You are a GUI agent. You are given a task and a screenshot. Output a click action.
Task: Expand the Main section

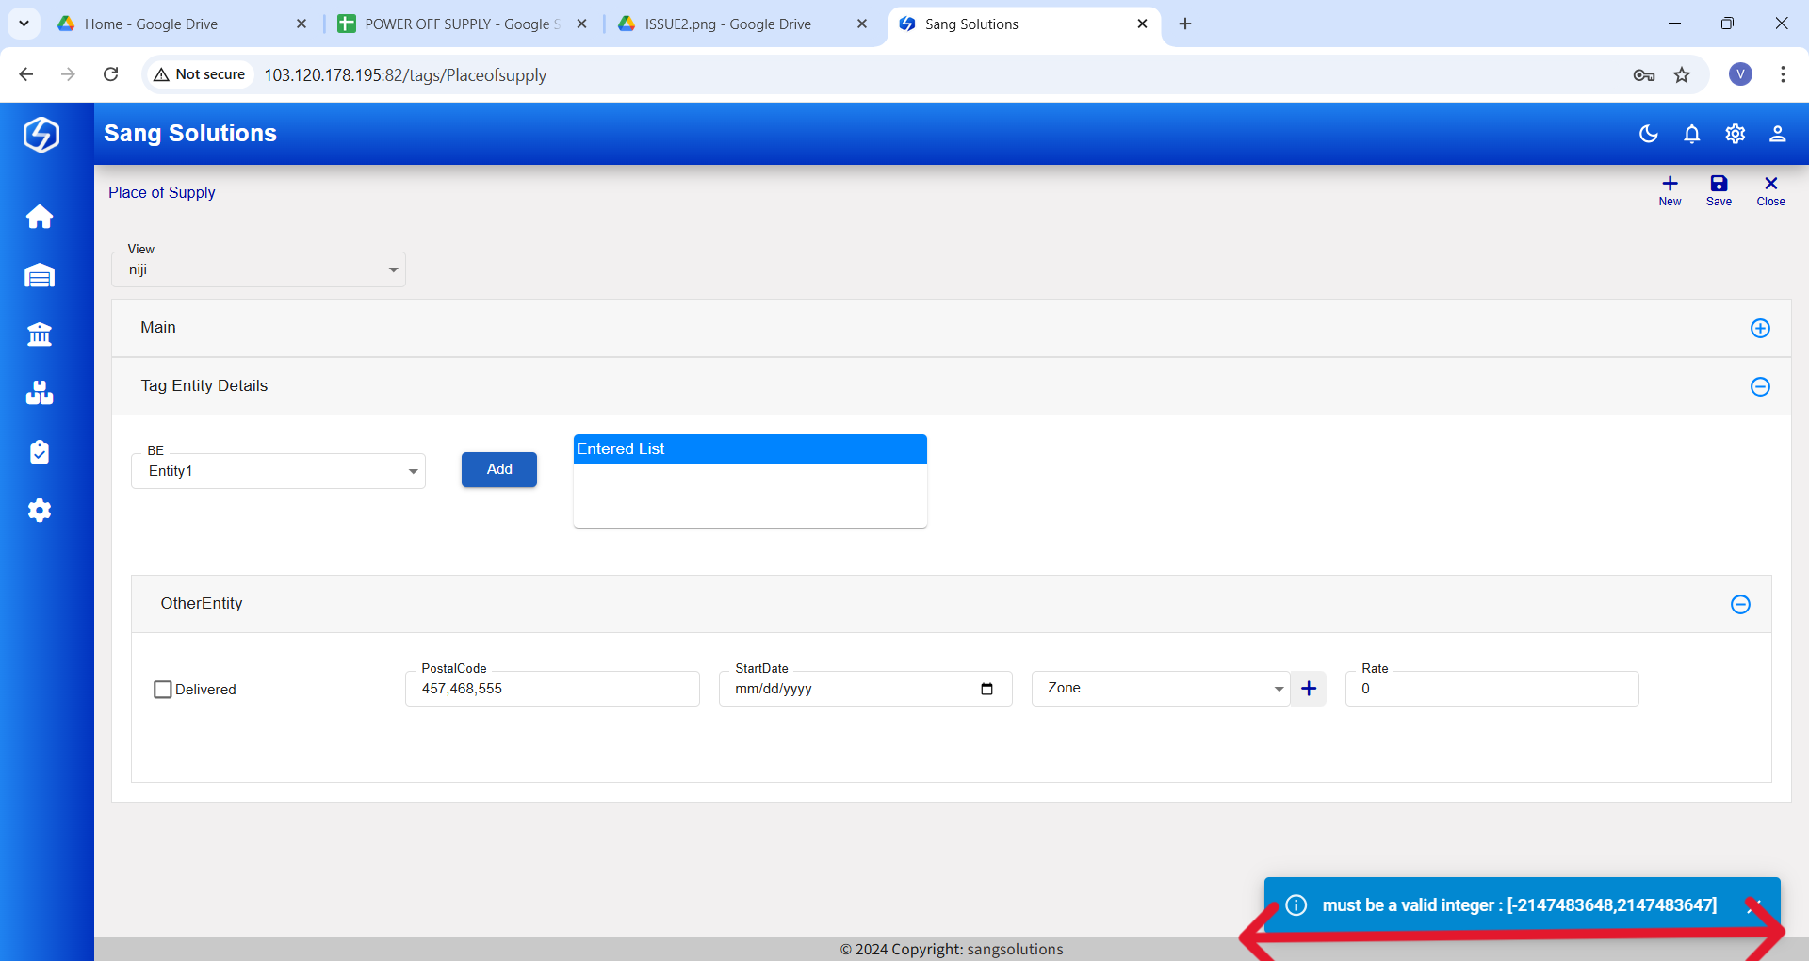click(x=1759, y=329)
